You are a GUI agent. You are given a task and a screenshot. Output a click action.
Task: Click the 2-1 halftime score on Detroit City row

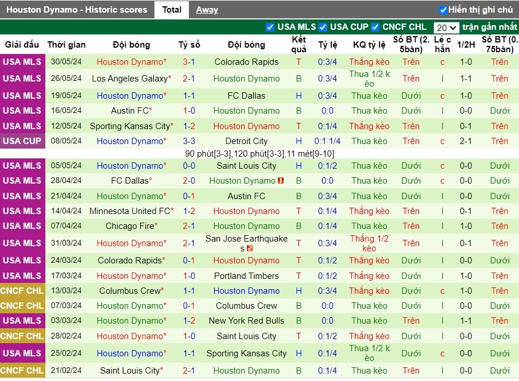click(x=466, y=141)
